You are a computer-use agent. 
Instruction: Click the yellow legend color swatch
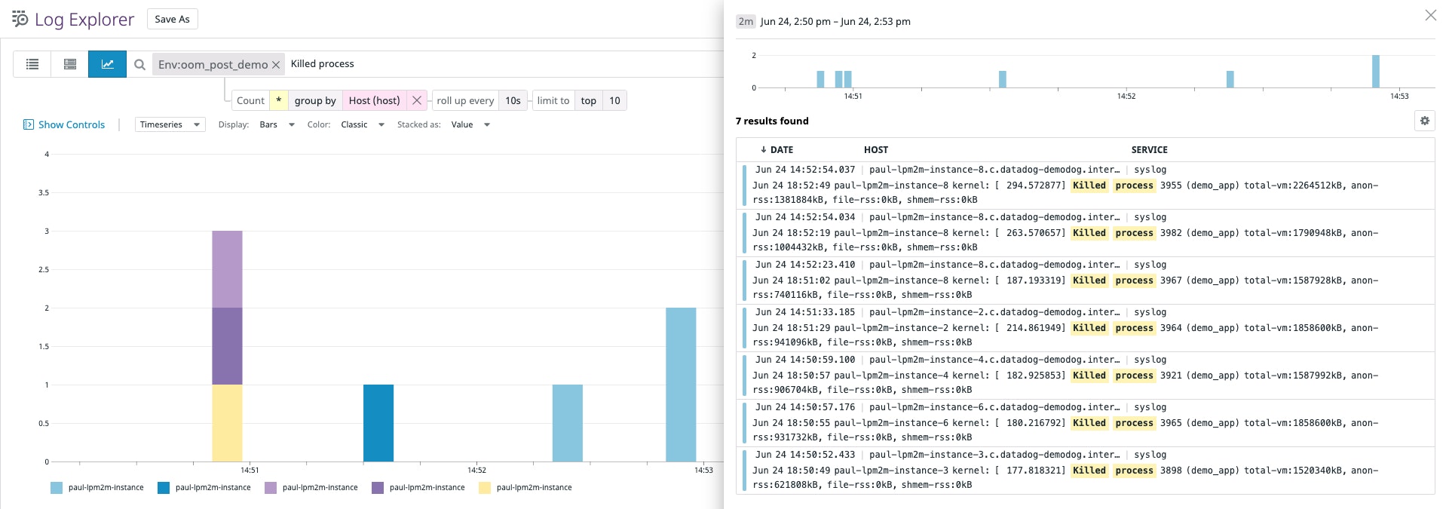(484, 488)
